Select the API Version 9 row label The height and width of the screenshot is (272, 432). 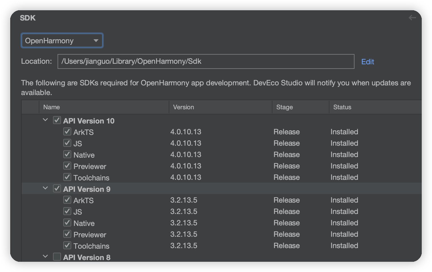87,189
